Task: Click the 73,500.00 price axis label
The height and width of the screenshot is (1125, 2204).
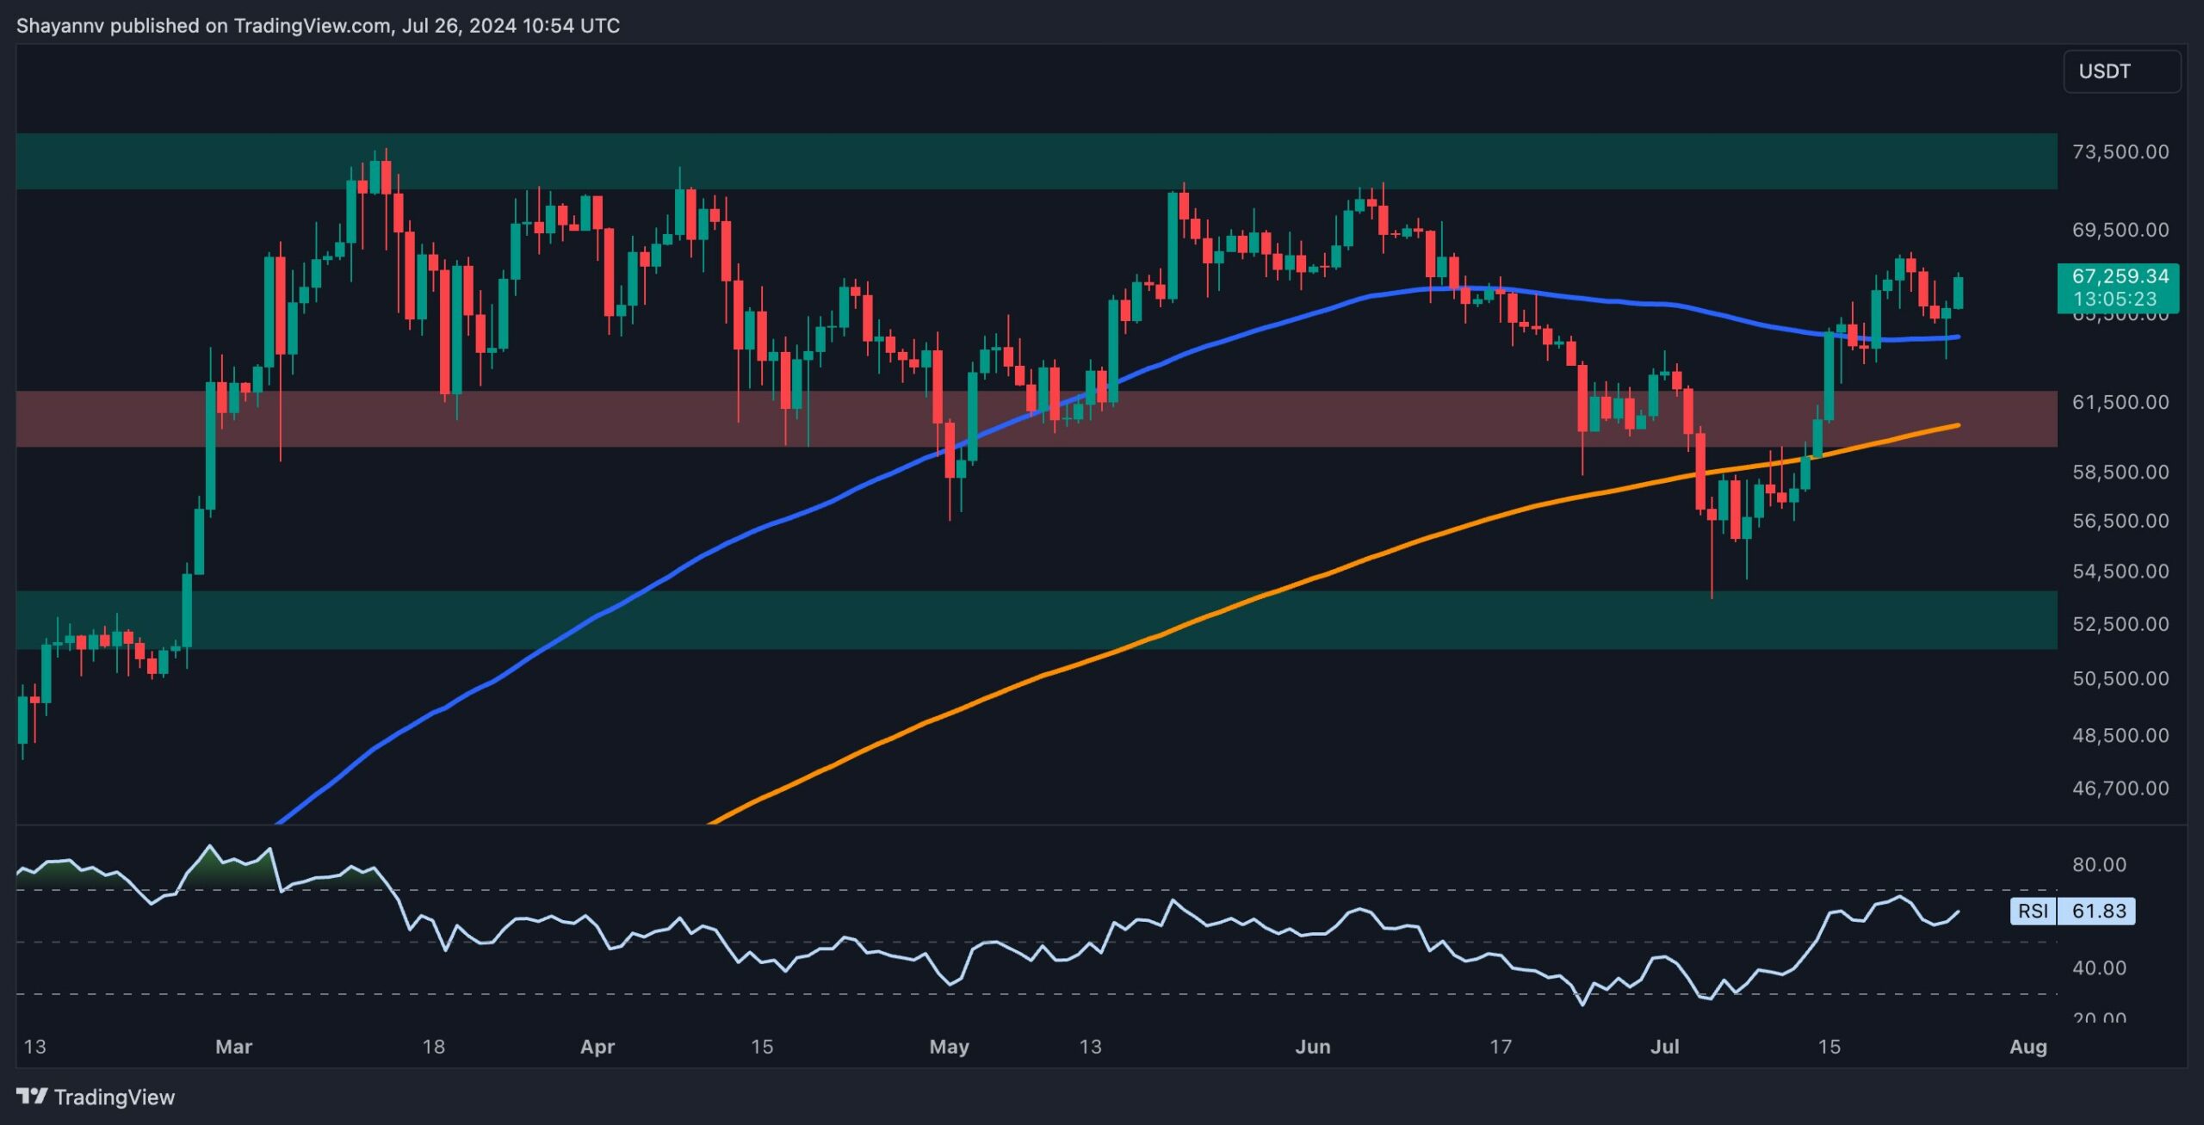Action: click(2120, 152)
